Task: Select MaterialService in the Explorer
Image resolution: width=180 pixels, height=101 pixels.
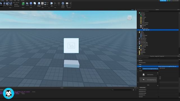Action: pyautogui.click(x=143, y=38)
